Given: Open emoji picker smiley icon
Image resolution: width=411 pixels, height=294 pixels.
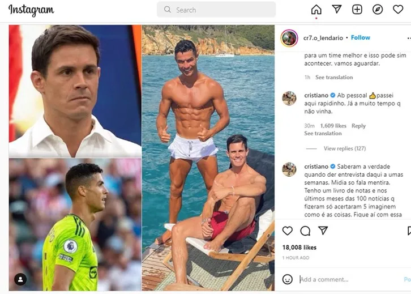Looking at the screenshot, I should (x=288, y=279).
